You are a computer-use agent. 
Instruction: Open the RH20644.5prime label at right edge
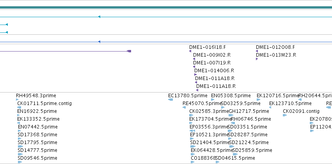point(315,96)
